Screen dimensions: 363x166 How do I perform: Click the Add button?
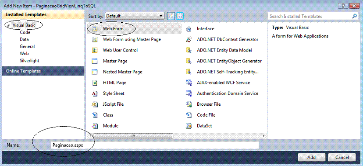pyautogui.click(x=311, y=157)
